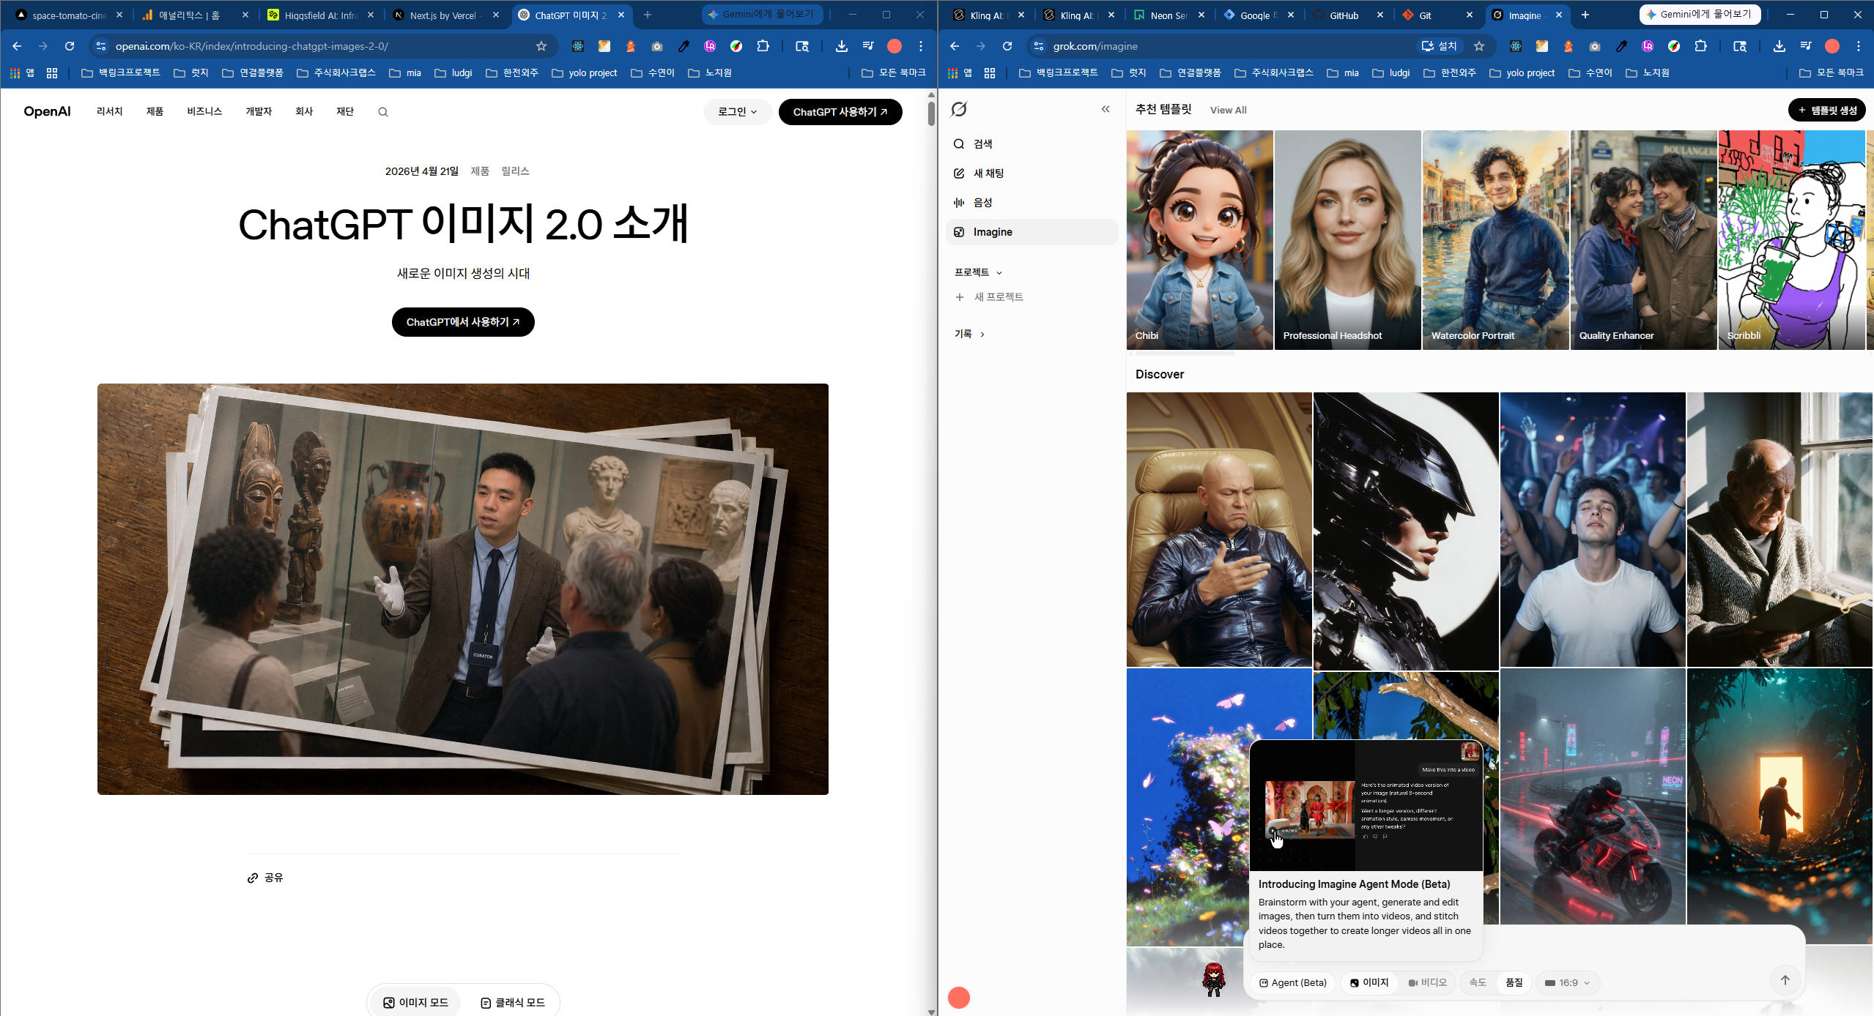Click the 릴리스 tag link under the date

tap(515, 171)
